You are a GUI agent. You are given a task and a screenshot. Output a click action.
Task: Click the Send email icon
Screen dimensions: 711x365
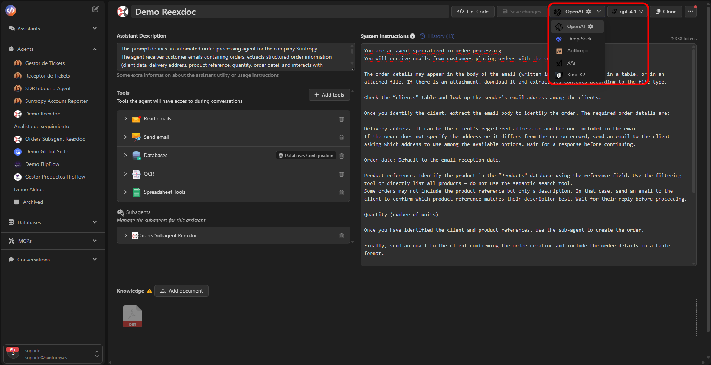(x=136, y=137)
